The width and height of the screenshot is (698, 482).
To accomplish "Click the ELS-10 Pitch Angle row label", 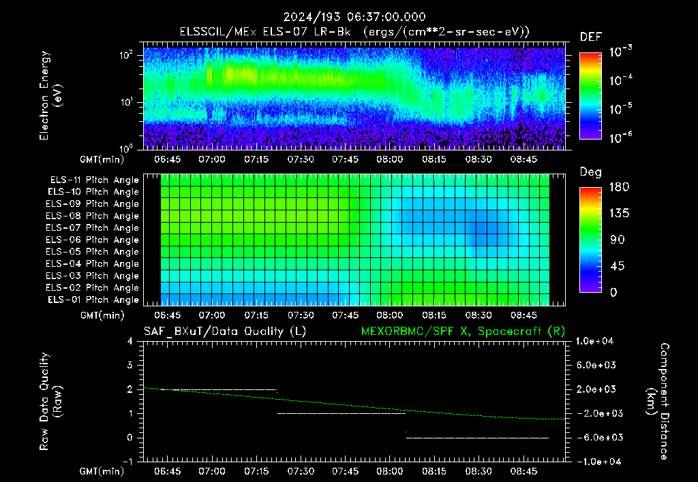I will (93, 192).
